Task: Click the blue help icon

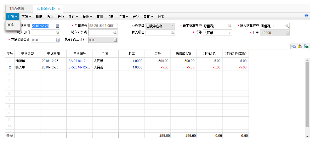Action: (306, 16)
